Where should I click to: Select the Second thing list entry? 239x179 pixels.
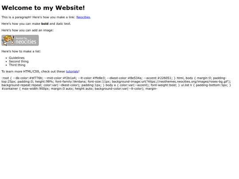click(x=19, y=61)
